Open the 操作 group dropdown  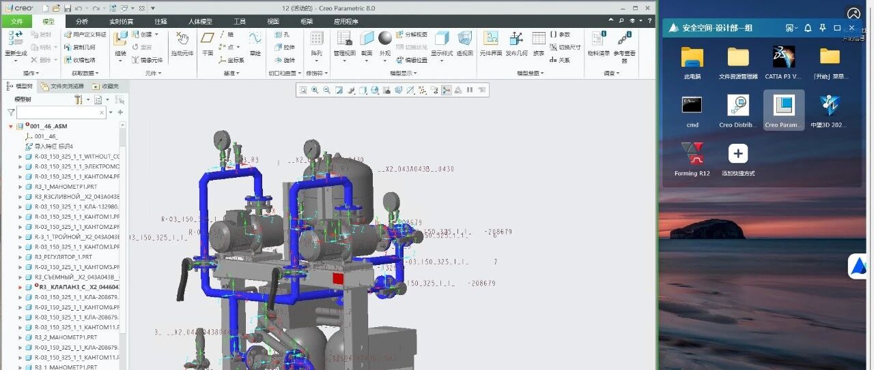[x=31, y=73]
